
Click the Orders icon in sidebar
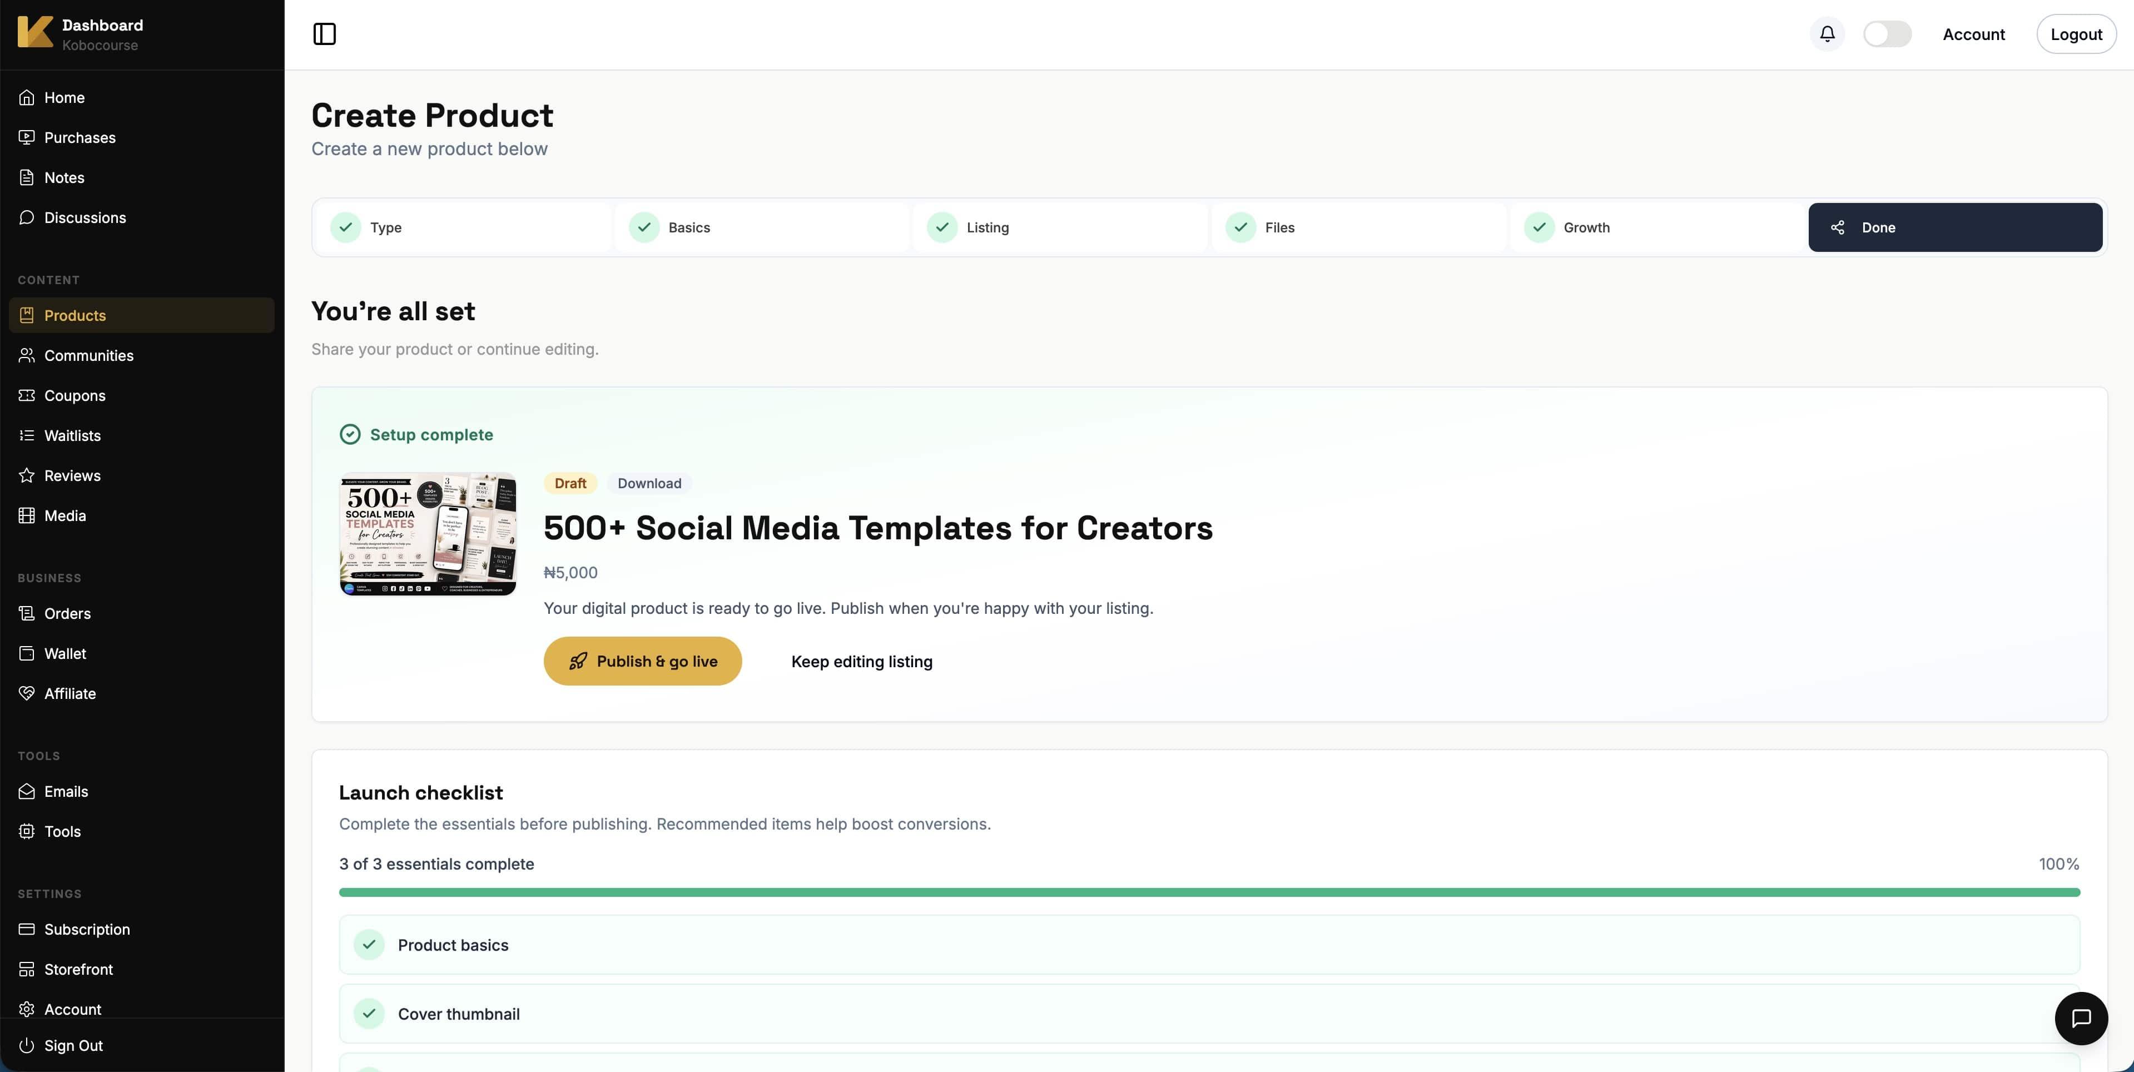(x=27, y=614)
